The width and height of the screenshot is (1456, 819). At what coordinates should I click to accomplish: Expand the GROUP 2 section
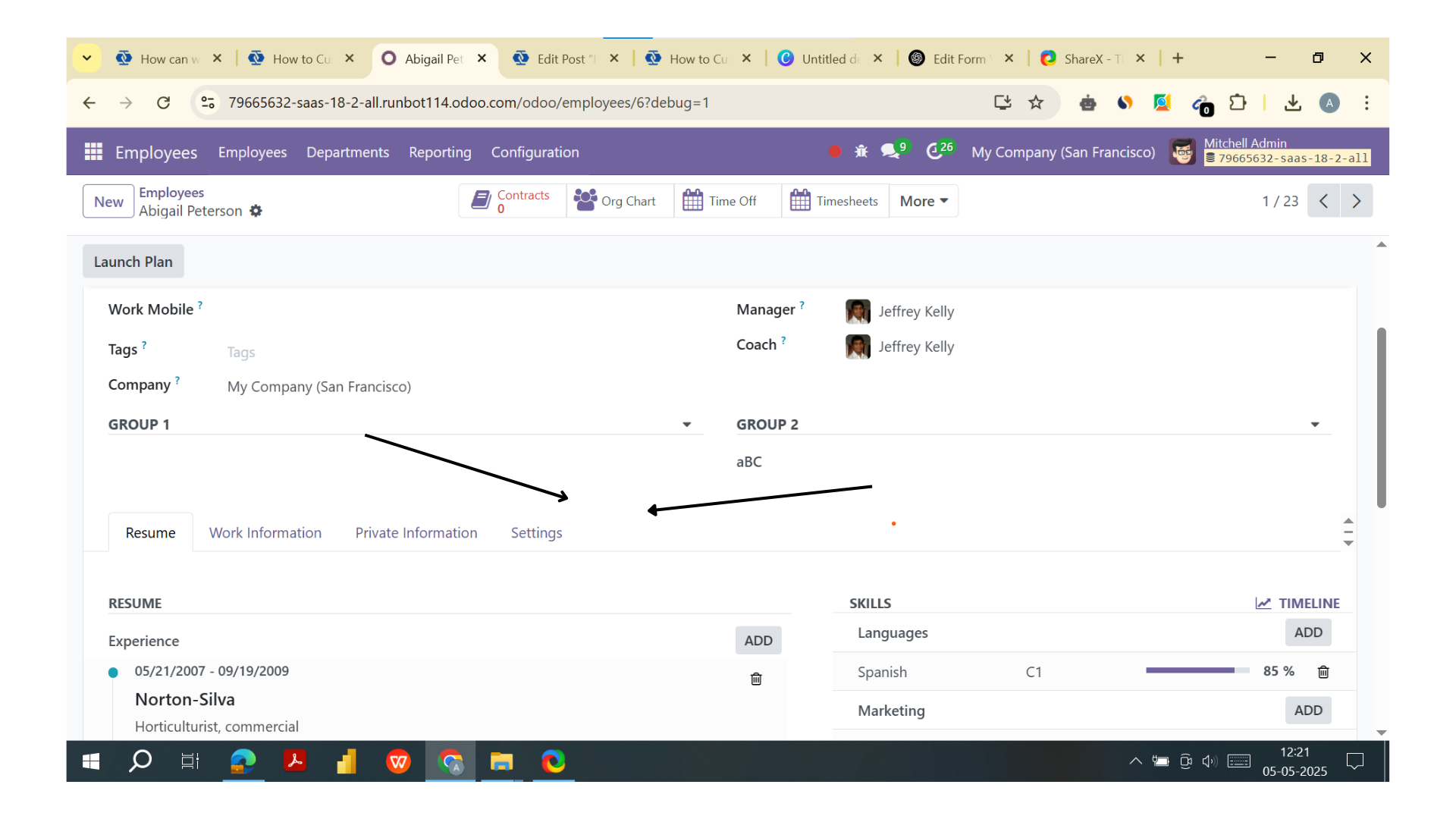[x=1316, y=424]
